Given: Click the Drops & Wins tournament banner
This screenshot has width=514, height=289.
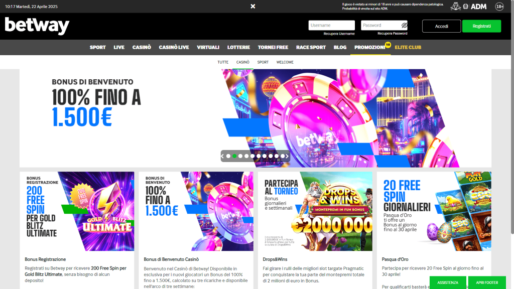Looking at the screenshot, I should [314, 211].
